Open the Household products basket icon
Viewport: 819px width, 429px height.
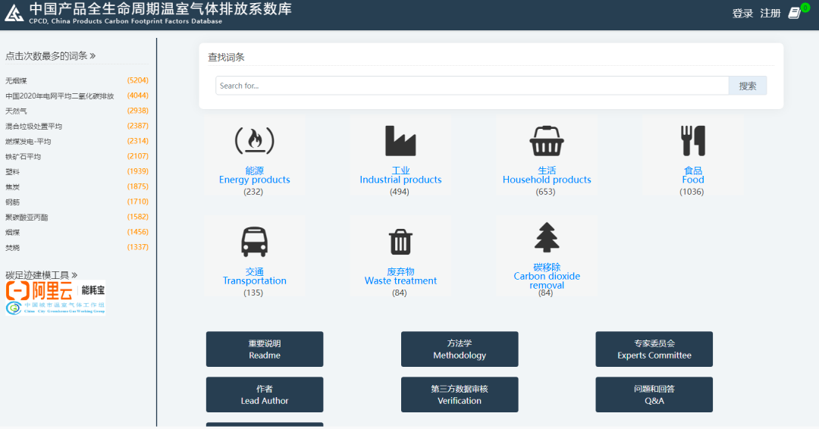click(546, 140)
